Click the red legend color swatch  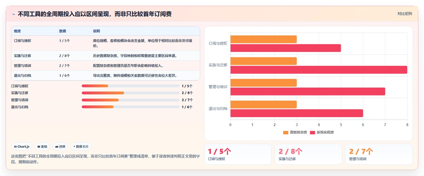312,133
